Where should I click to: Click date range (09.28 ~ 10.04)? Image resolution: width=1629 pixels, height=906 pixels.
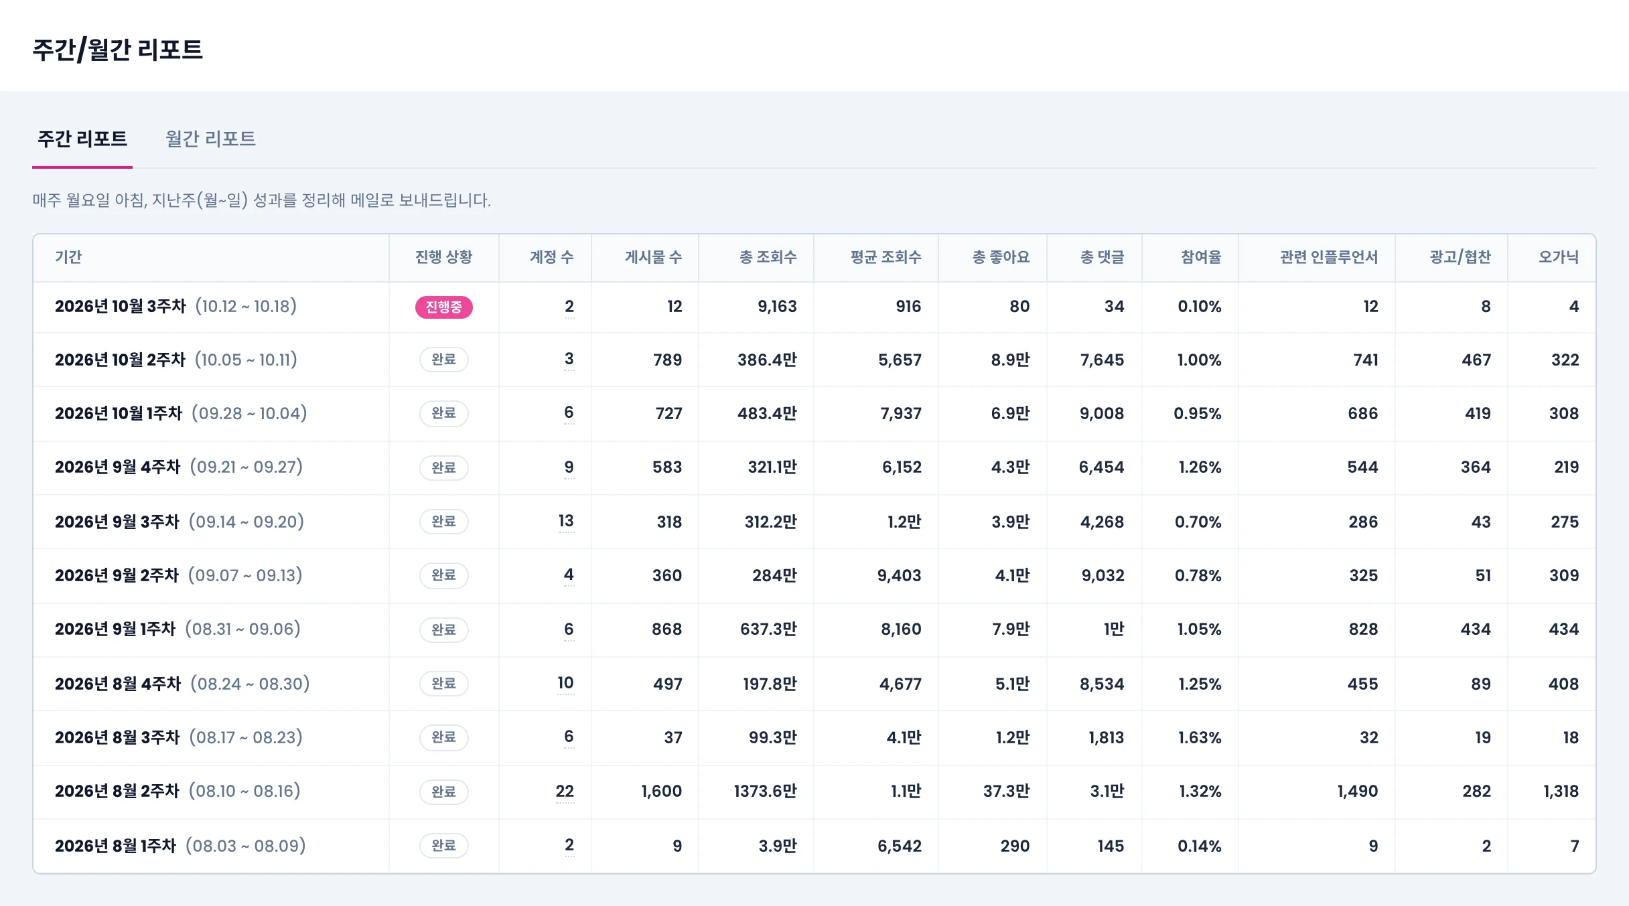click(x=249, y=413)
